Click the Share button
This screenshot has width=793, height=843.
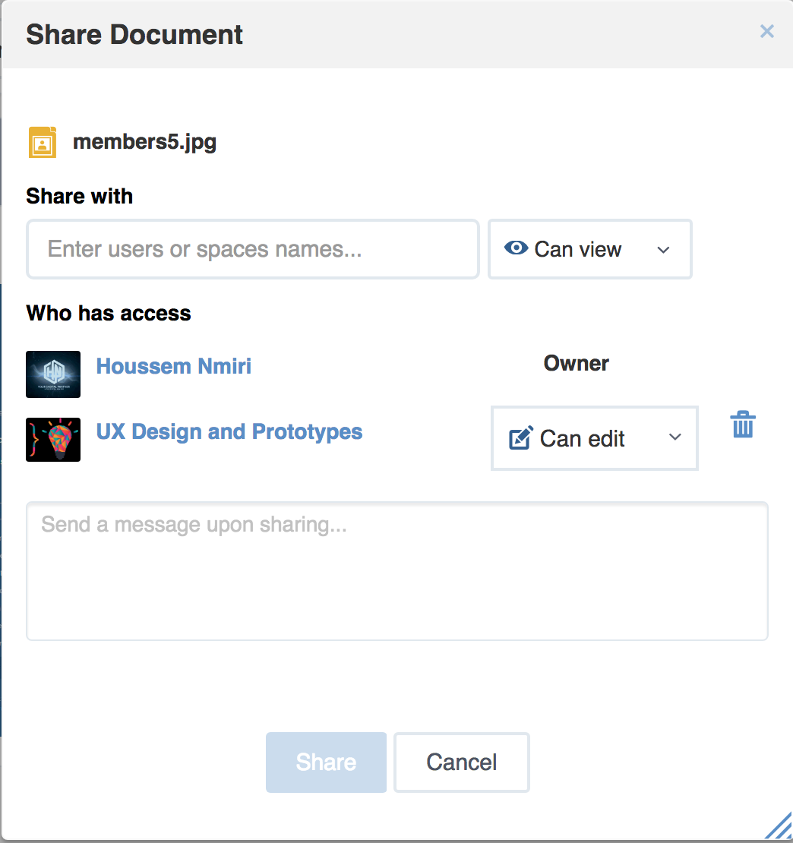[327, 762]
